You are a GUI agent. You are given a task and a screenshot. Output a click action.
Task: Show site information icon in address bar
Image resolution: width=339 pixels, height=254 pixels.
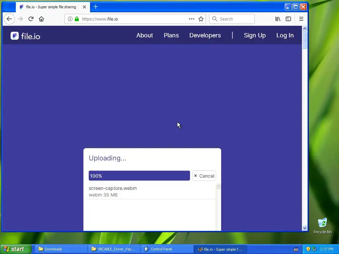pyautogui.click(x=70, y=19)
